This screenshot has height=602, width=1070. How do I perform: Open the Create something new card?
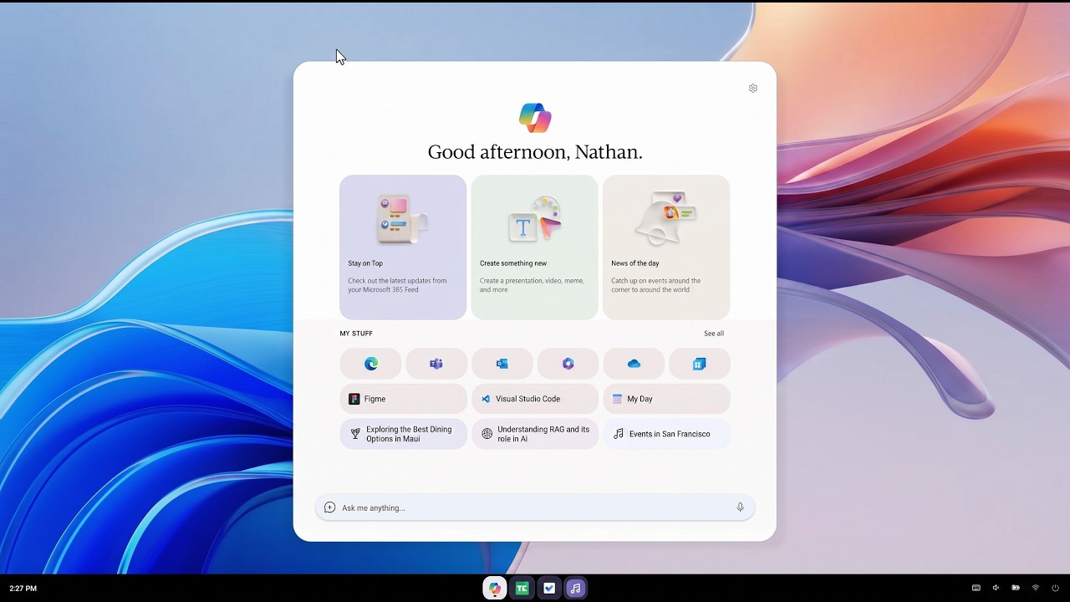pyautogui.click(x=535, y=247)
